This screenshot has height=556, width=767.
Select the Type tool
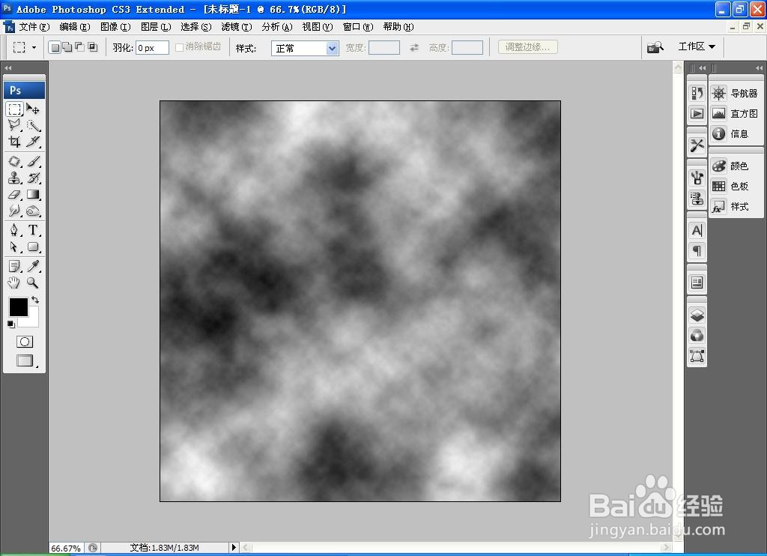[33, 230]
